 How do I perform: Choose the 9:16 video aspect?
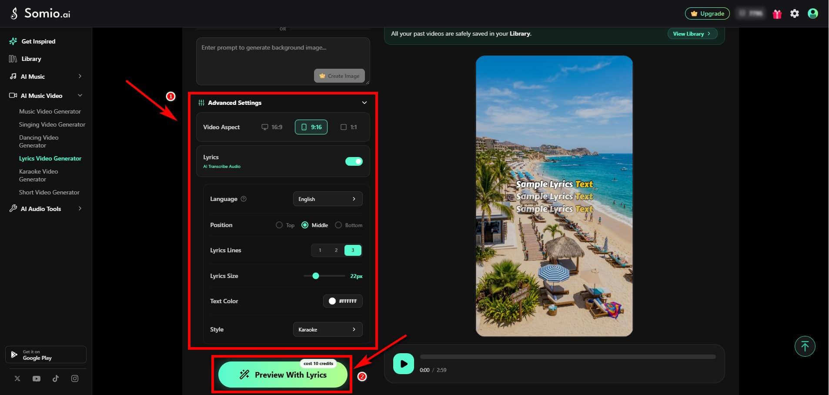tap(311, 127)
